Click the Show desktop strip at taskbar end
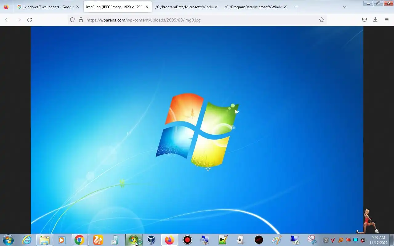This screenshot has height=246, width=394. (x=392, y=240)
